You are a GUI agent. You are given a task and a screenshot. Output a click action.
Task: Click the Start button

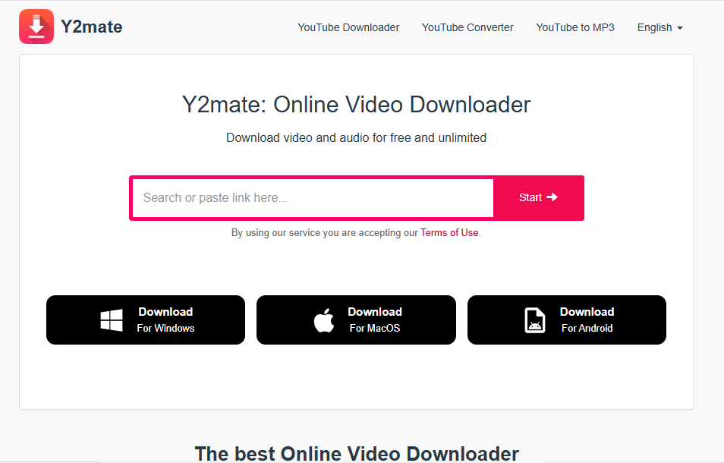[x=538, y=197]
